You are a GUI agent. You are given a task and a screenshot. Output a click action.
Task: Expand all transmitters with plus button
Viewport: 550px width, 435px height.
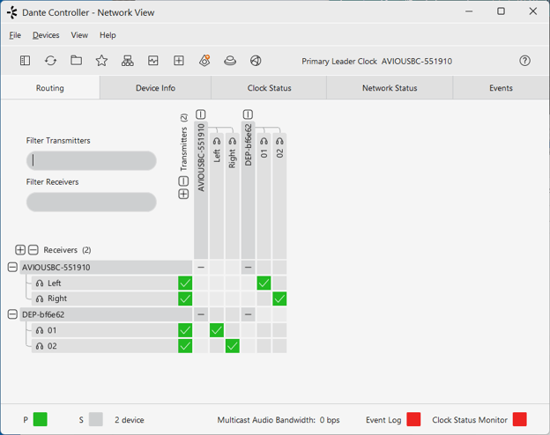(183, 194)
